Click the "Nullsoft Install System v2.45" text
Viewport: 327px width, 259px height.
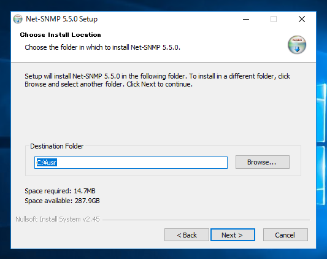coord(58,219)
